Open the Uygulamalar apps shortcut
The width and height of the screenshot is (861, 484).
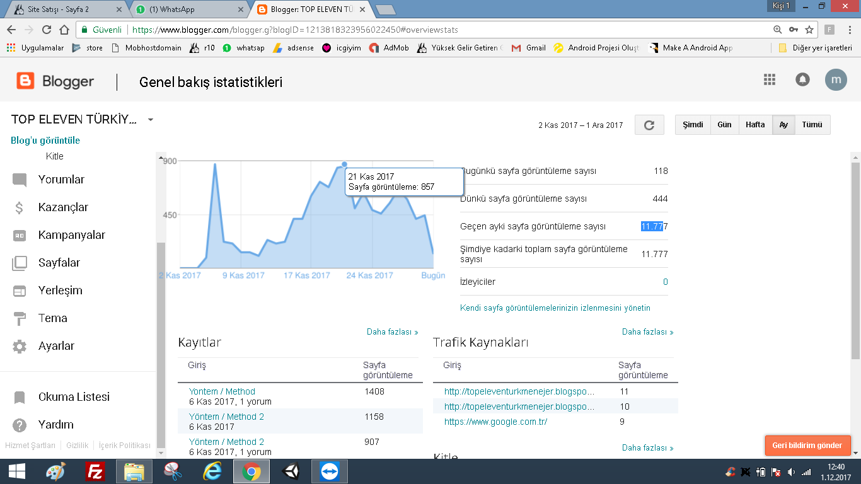[35, 48]
